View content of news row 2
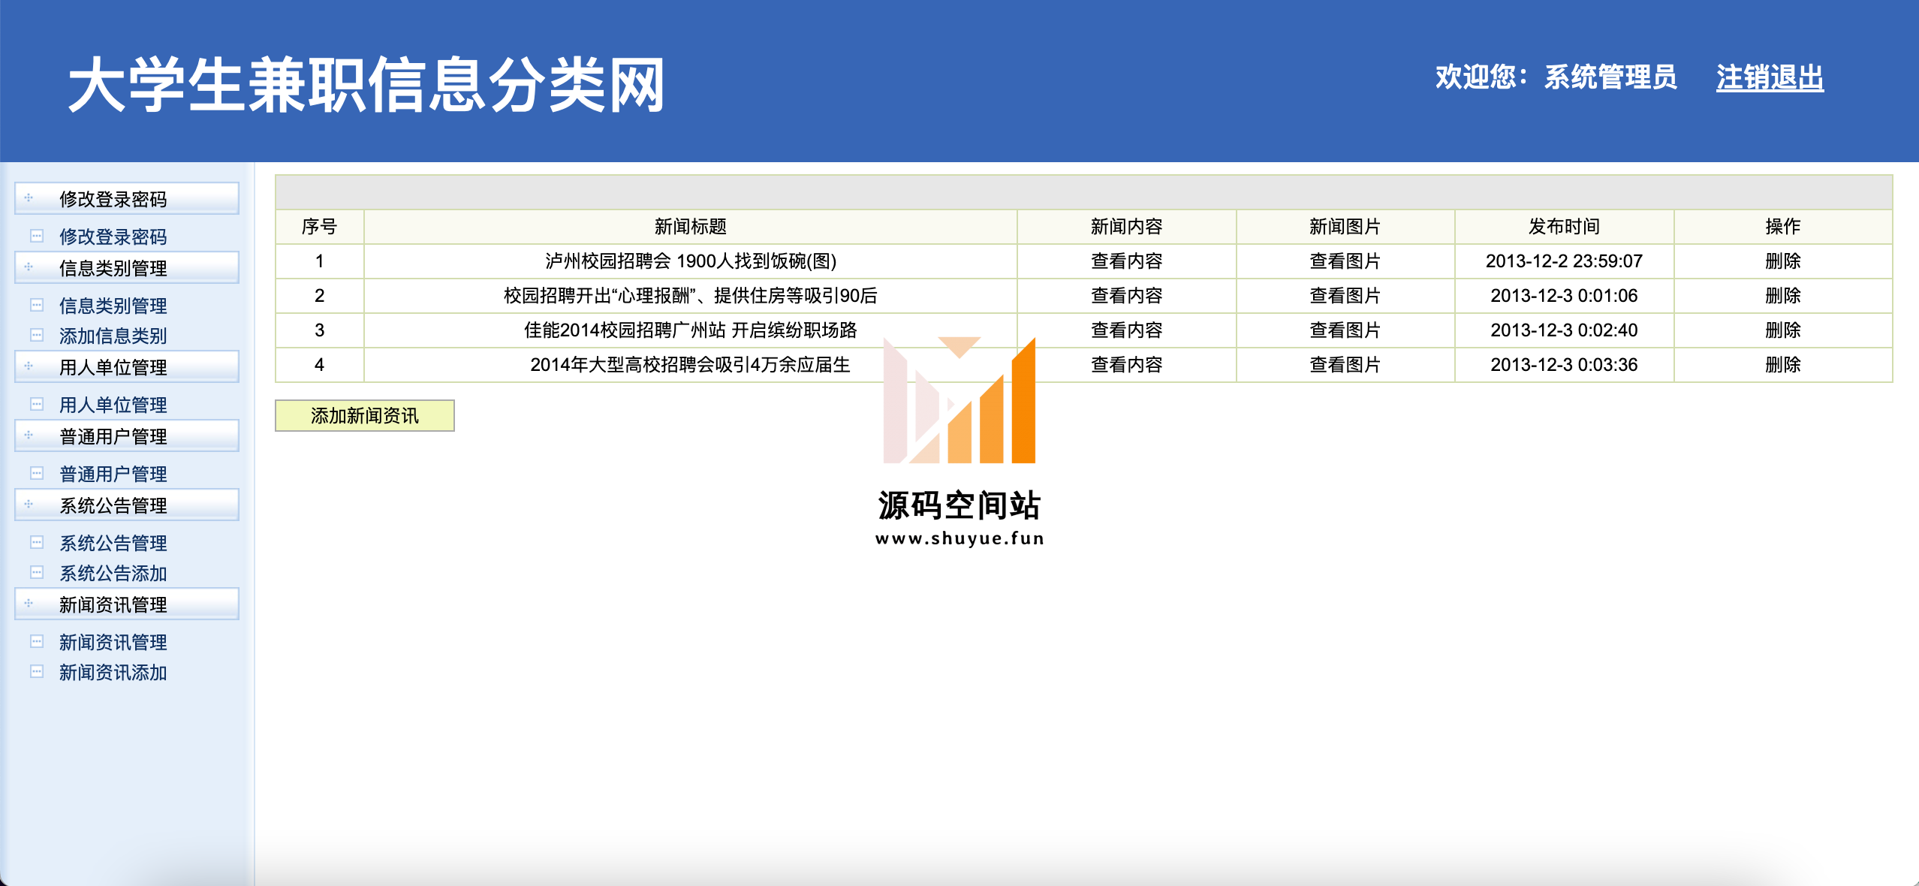1919x886 pixels. [1126, 296]
